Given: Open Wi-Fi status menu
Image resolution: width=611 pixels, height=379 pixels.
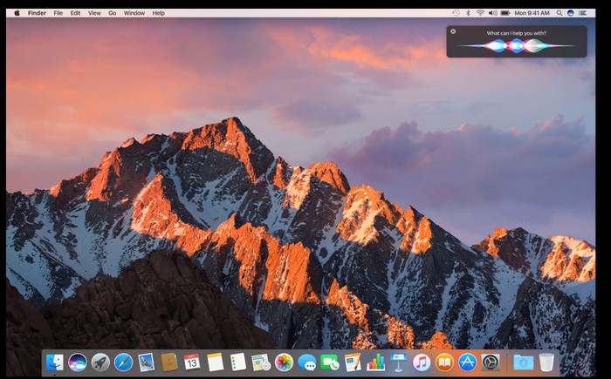Looking at the screenshot, I should 480,13.
